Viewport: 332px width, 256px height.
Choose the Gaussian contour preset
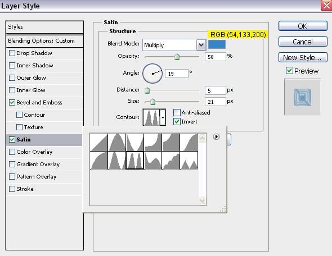click(189, 142)
